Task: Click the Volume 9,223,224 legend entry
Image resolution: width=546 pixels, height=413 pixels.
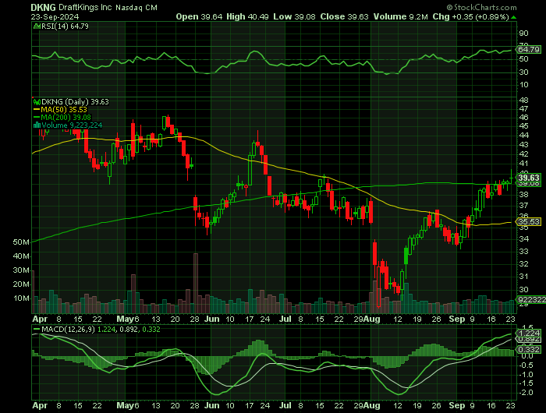Action: click(72, 125)
